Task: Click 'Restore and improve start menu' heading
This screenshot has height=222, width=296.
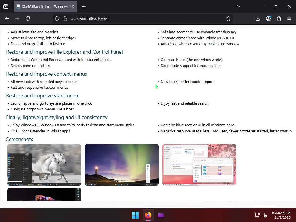Action: click(42, 96)
